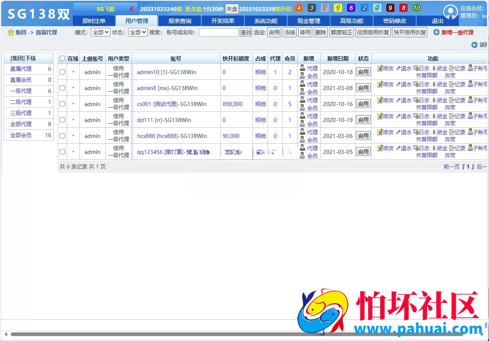Click the 前一页 pagination link
Viewport: 489px width, 341px height.
[452, 167]
